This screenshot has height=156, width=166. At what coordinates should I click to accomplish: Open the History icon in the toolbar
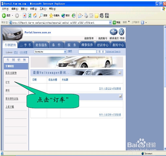(x=74, y=16)
